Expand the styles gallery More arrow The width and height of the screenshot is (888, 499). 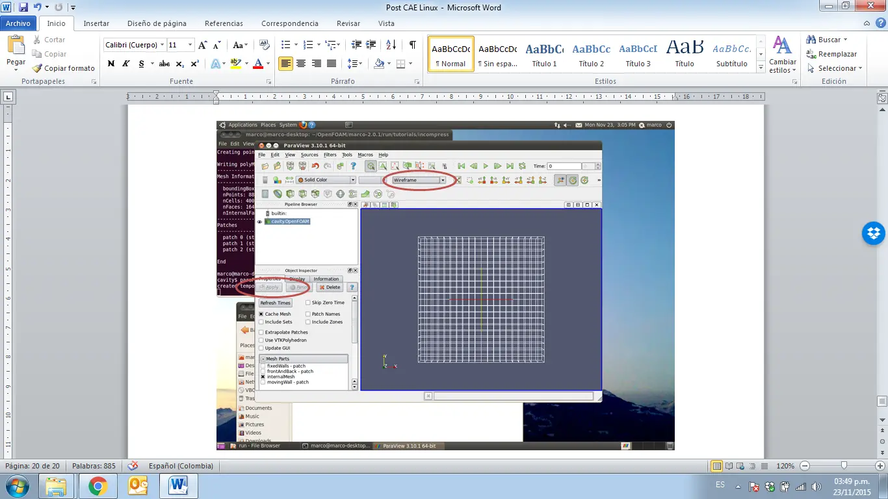coord(761,68)
